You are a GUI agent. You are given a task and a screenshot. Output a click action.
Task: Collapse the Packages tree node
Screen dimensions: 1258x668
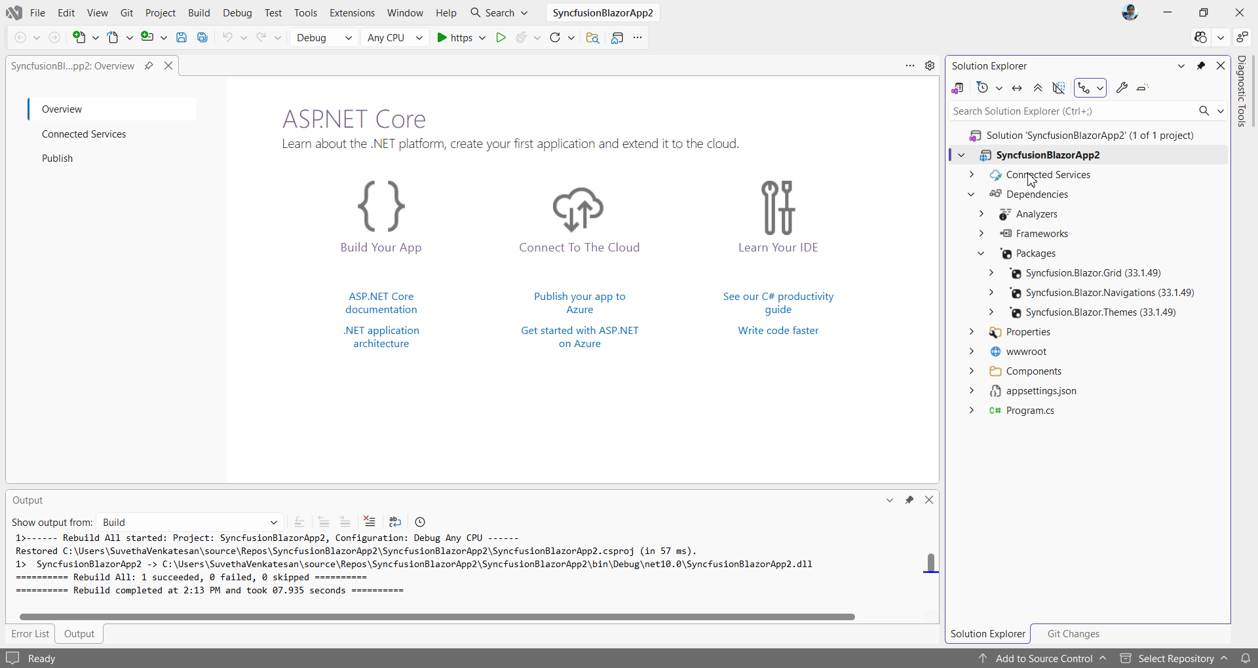pos(982,253)
